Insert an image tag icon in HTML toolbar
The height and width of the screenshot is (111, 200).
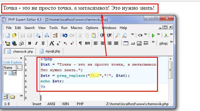pyautogui.click(x=8, y=43)
